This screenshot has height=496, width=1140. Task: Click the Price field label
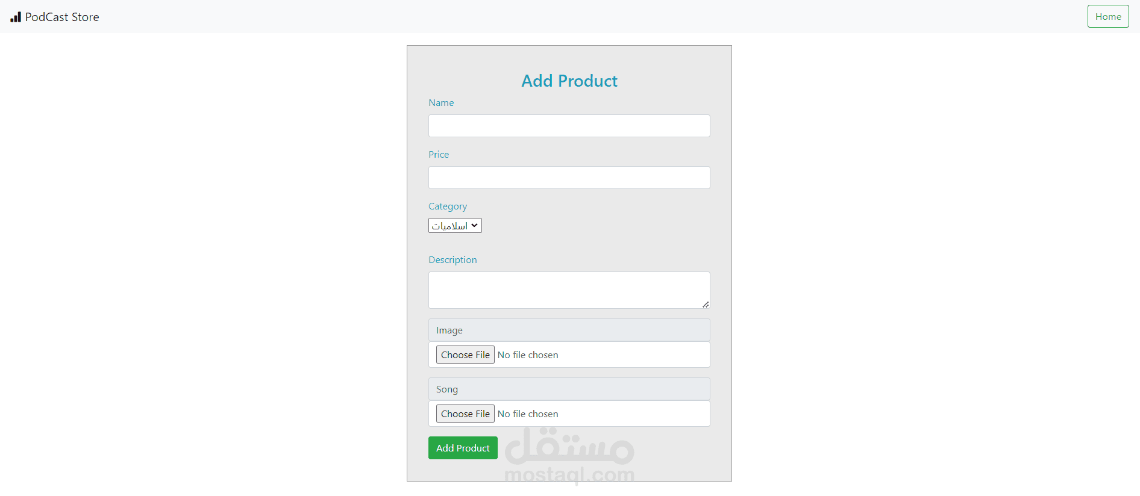(x=439, y=155)
